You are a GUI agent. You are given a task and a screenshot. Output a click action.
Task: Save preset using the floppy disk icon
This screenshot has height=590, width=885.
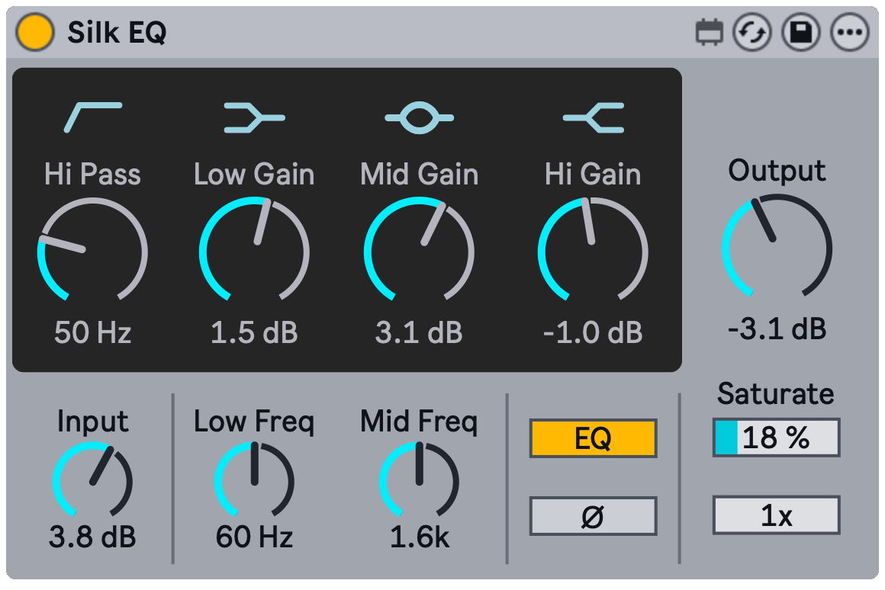click(x=801, y=32)
